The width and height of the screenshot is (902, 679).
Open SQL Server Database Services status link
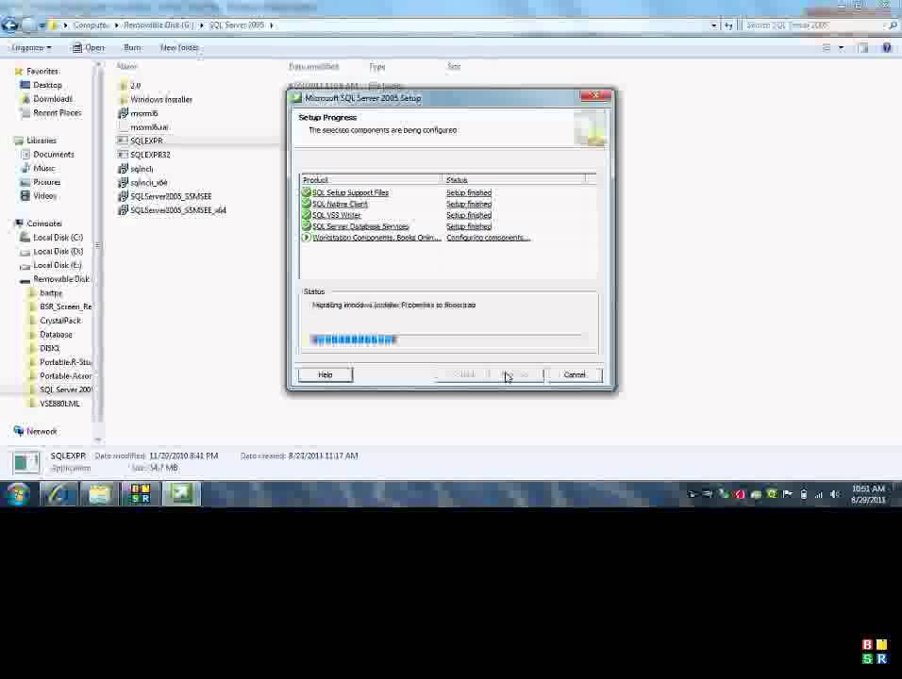[469, 226]
